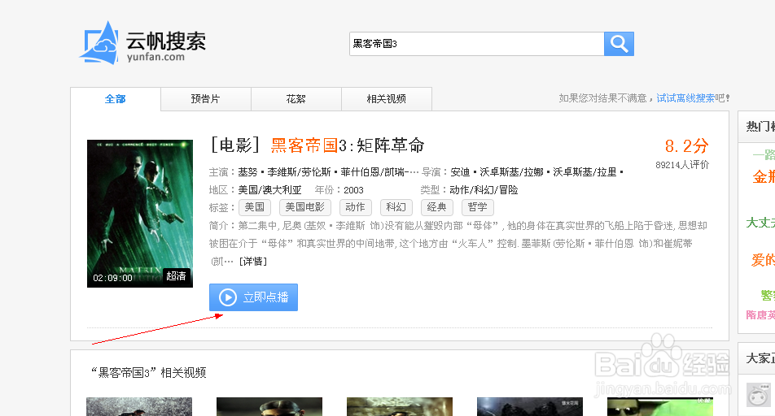775x416 pixels.
Task: Click the avatar icon in the sidebar
Action: click(758, 395)
